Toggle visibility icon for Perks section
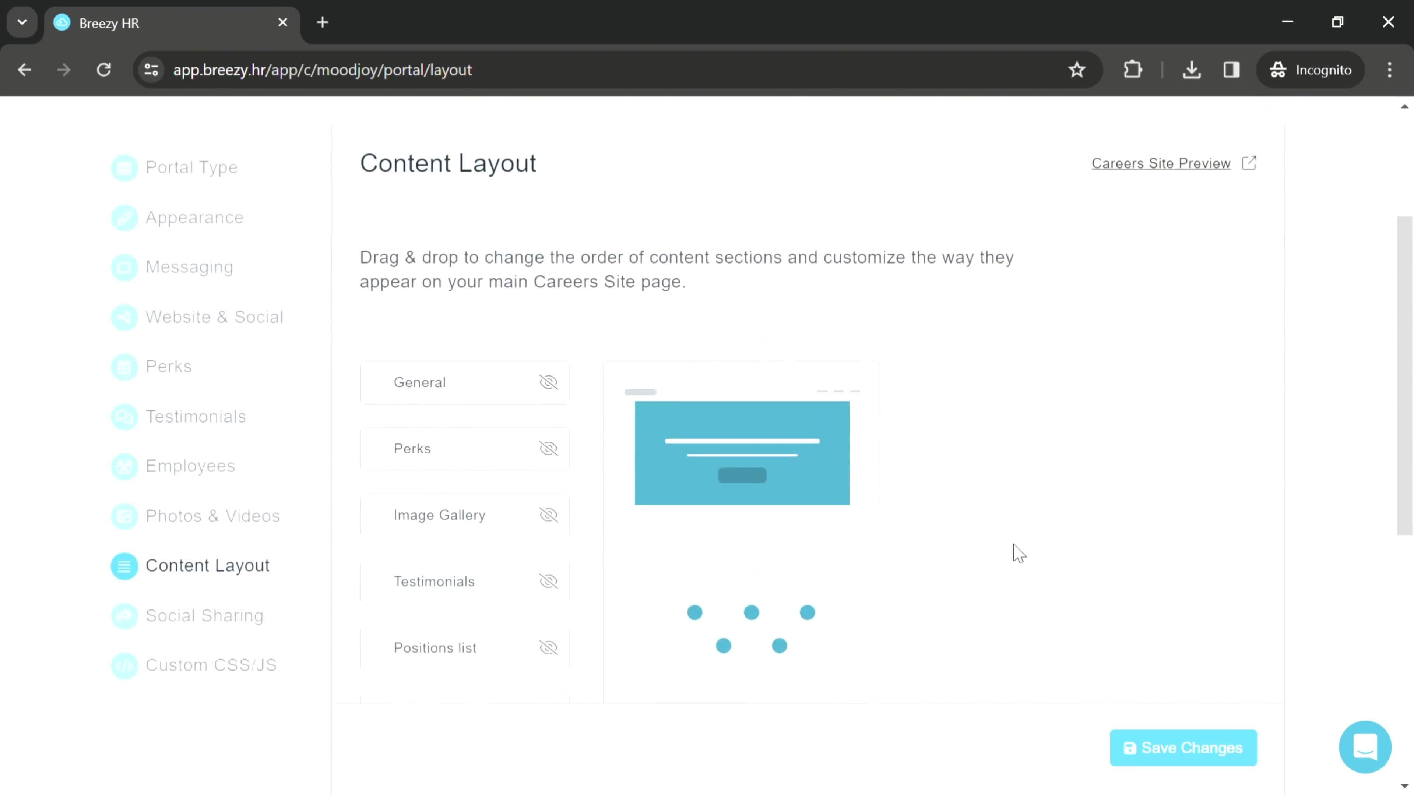The height and width of the screenshot is (795, 1414). tap(548, 448)
